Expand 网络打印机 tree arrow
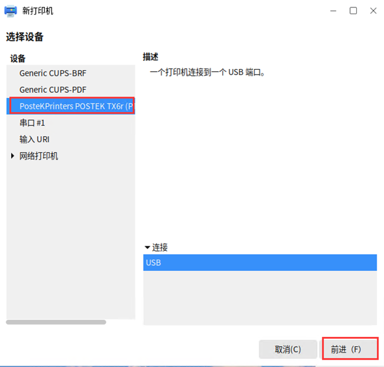The height and width of the screenshot is (367, 384). tap(13, 156)
